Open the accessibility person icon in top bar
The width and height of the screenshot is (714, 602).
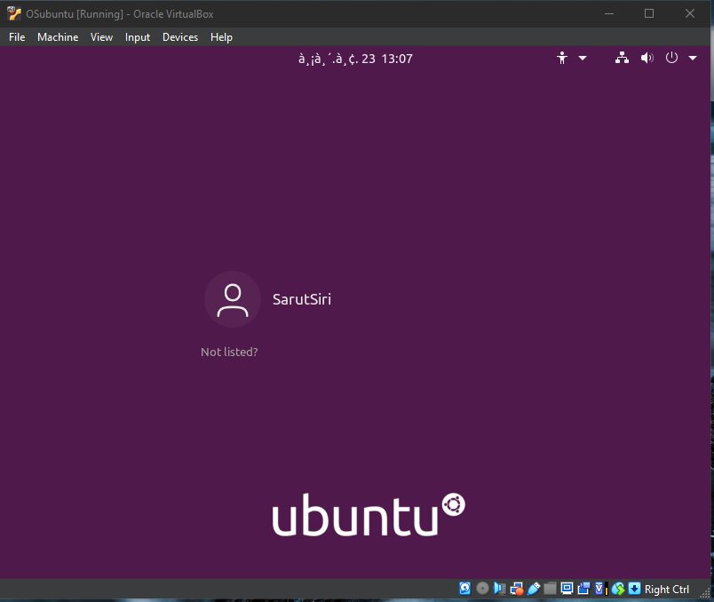tap(562, 59)
